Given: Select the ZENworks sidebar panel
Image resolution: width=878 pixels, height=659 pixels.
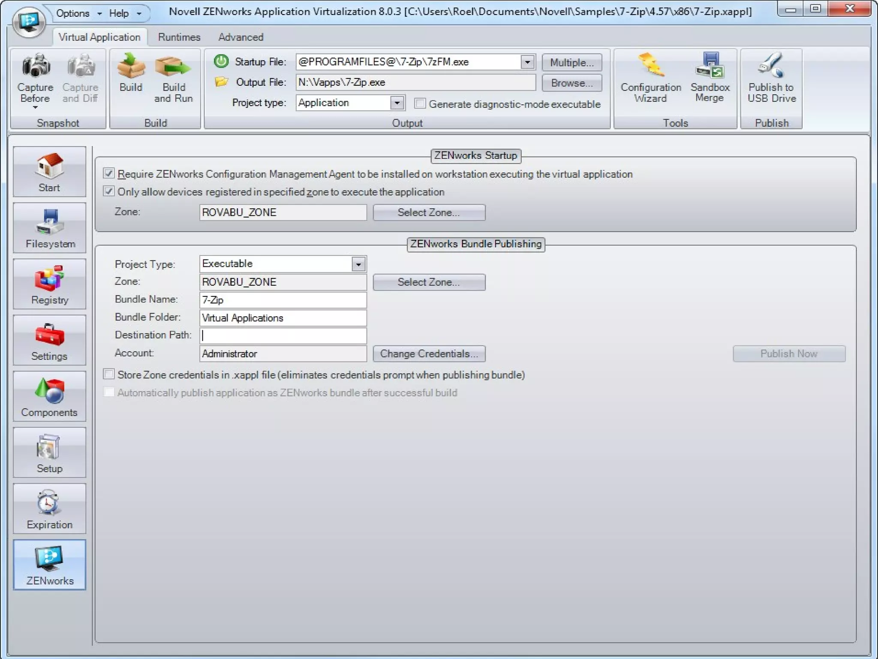Looking at the screenshot, I should point(49,565).
